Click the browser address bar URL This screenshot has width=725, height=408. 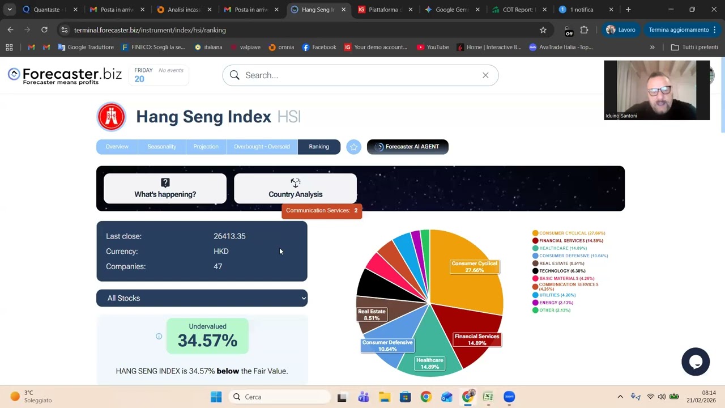pos(150,30)
